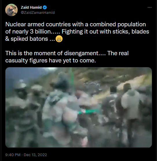Open the Zaid Hamid display name
The height and width of the screenshot is (161, 157).
tap(31, 8)
